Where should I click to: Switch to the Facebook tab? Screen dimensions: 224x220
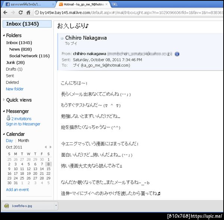click(x=29, y=4)
